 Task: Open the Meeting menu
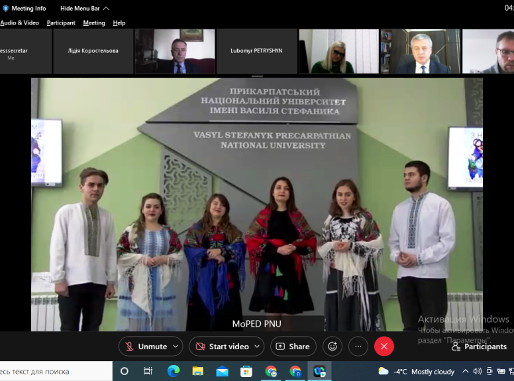coord(94,22)
